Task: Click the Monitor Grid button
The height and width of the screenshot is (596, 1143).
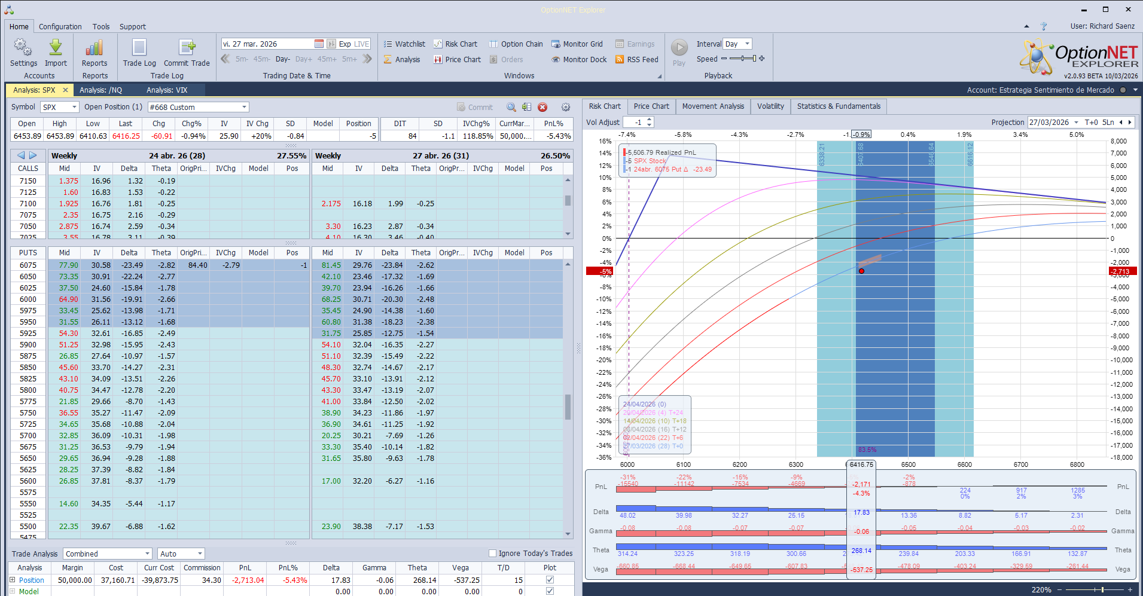Action: tap(577, 44)
